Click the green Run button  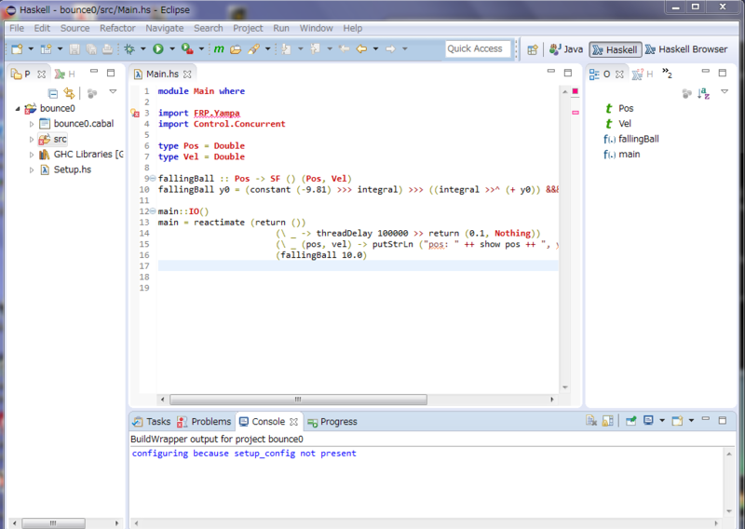pos(157,49)
